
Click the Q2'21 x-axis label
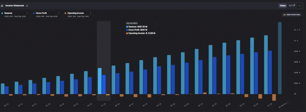(7, 105)
